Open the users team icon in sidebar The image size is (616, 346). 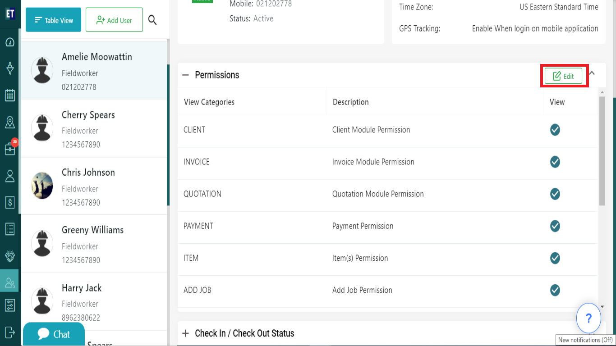(10, 282)
